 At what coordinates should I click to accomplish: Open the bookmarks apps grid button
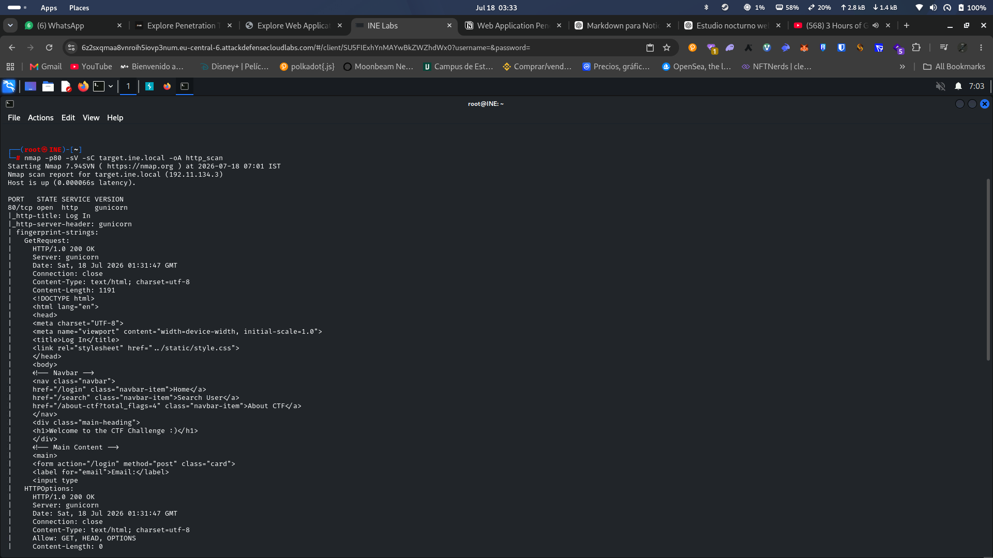pos(10,67)
